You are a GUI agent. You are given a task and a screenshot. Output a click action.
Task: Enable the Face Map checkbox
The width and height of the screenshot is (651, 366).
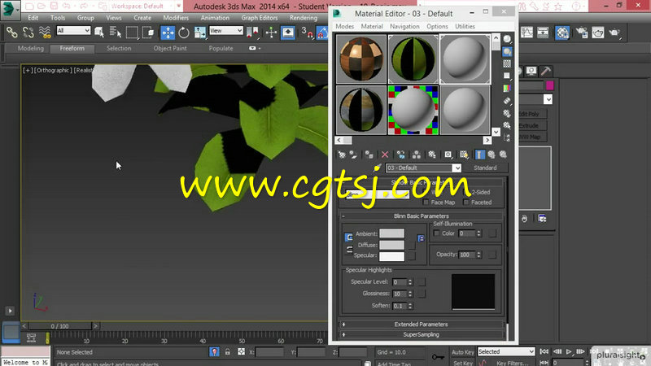(426, 203)
